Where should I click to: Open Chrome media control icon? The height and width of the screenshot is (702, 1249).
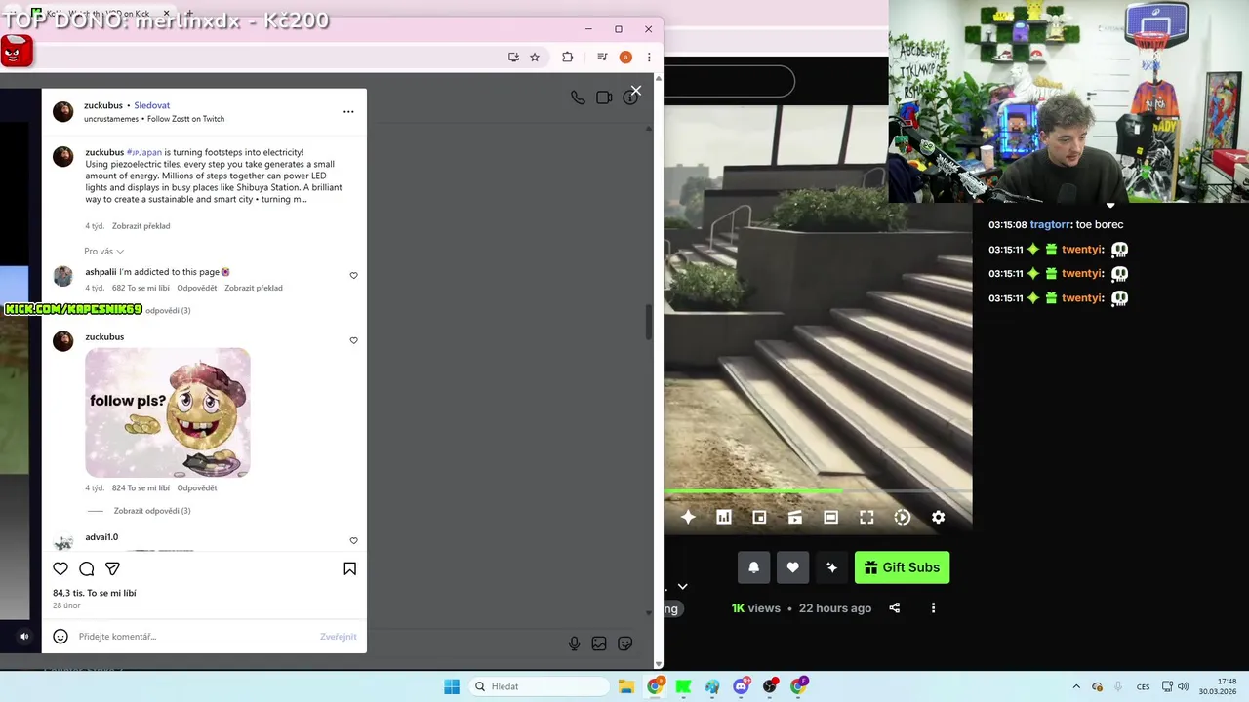602,58
